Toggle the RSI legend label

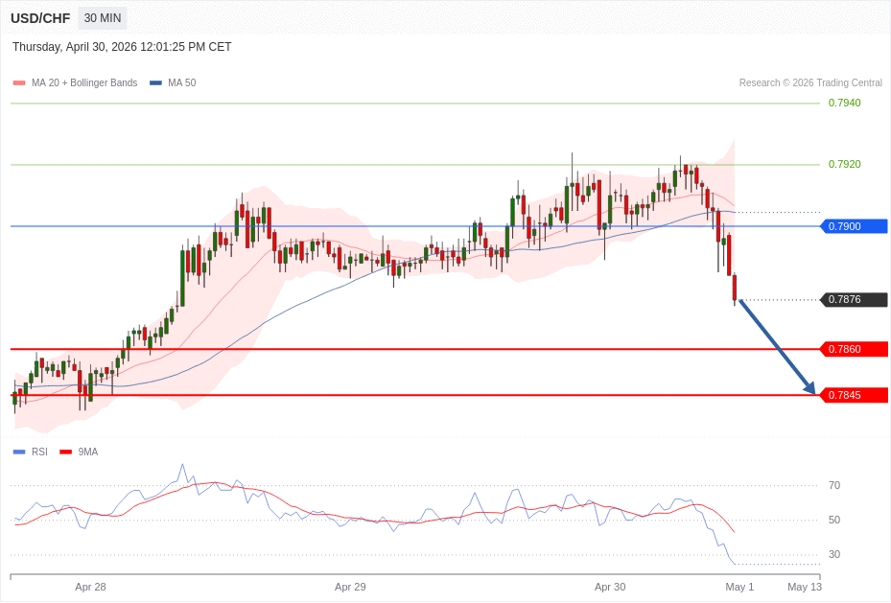[x=39, y=452]
